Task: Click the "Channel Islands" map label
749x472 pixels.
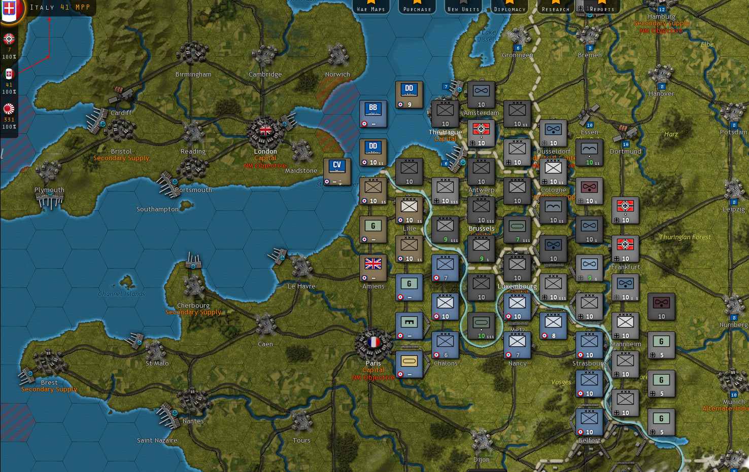Action: pos(121,294)
